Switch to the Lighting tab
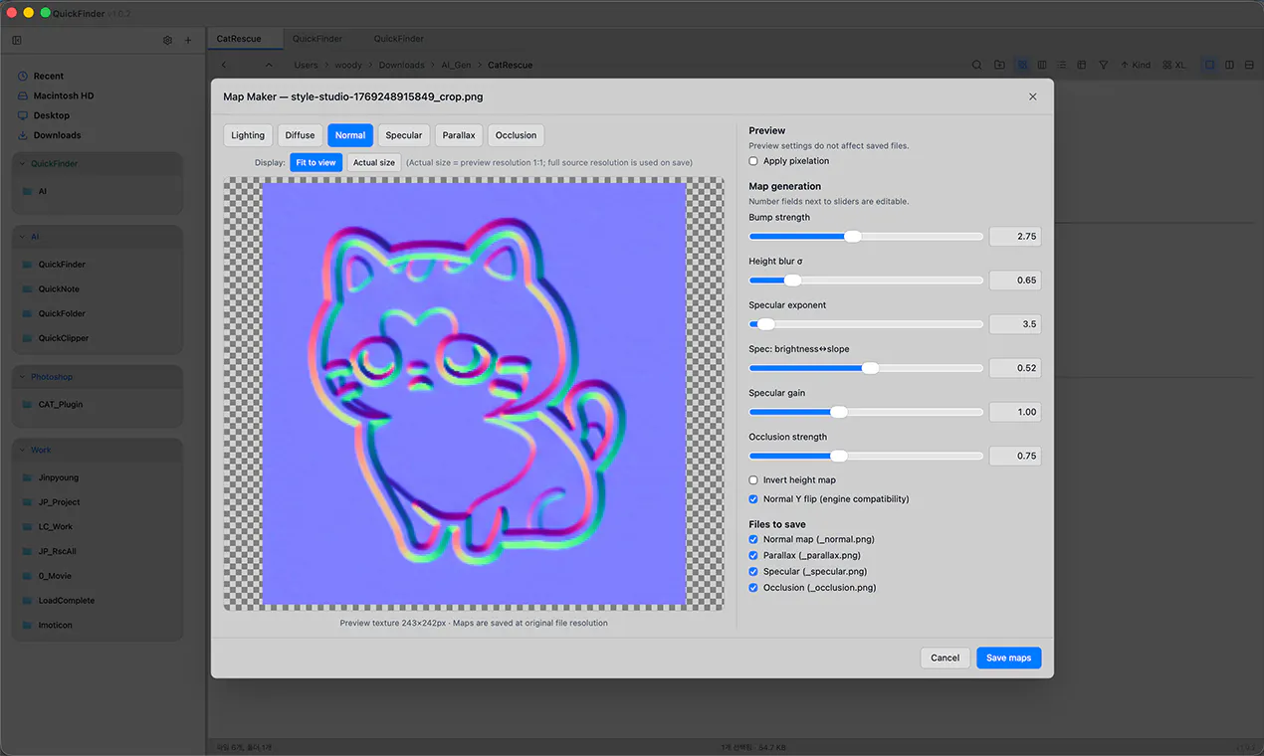The height and width of the screenshot is (756, 1264). pos(248,135)
